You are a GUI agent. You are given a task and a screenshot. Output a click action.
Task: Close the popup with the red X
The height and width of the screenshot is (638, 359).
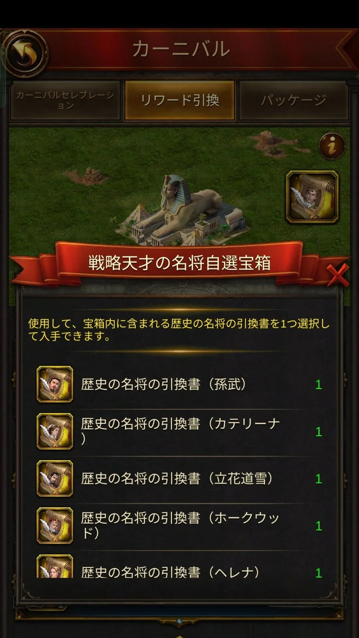coord(337,276)
